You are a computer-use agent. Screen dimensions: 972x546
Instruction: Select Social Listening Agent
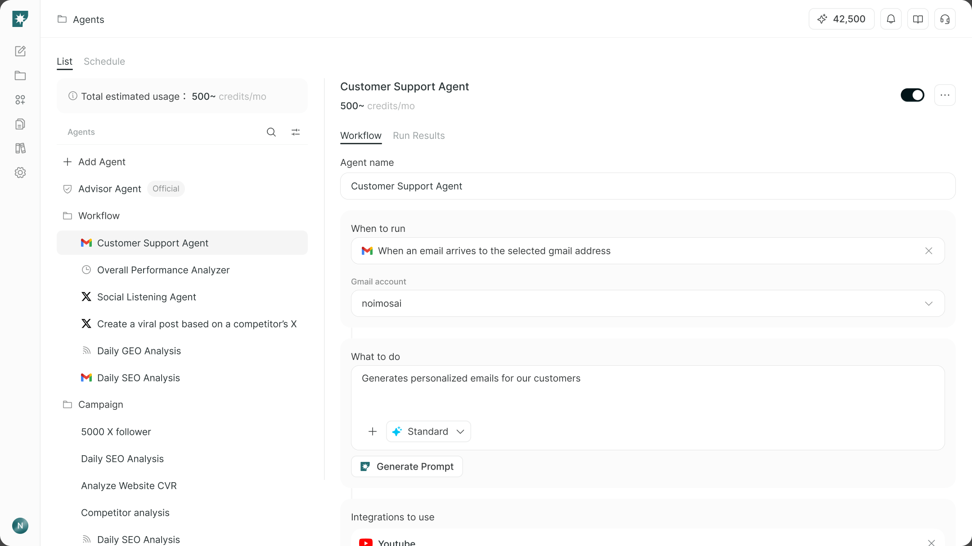click(x=182, y=297)
